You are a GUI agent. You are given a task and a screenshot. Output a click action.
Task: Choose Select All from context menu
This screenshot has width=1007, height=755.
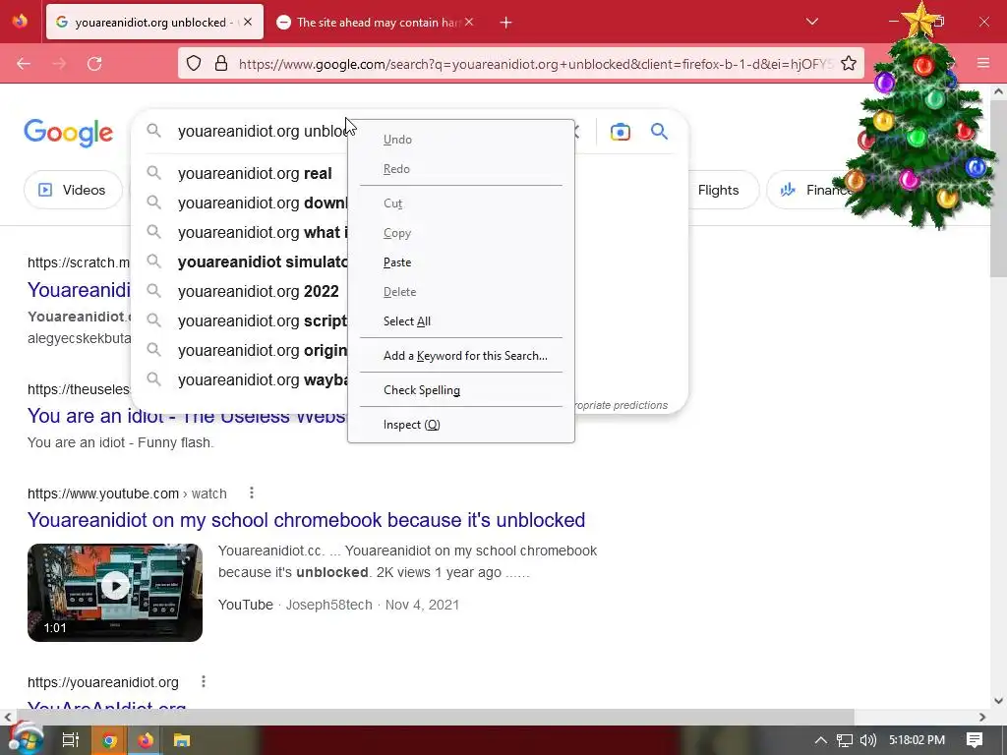tap(461, 321)
